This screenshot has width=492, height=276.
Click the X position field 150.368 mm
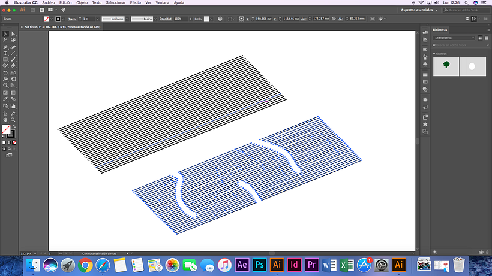(x=263, y=19)
